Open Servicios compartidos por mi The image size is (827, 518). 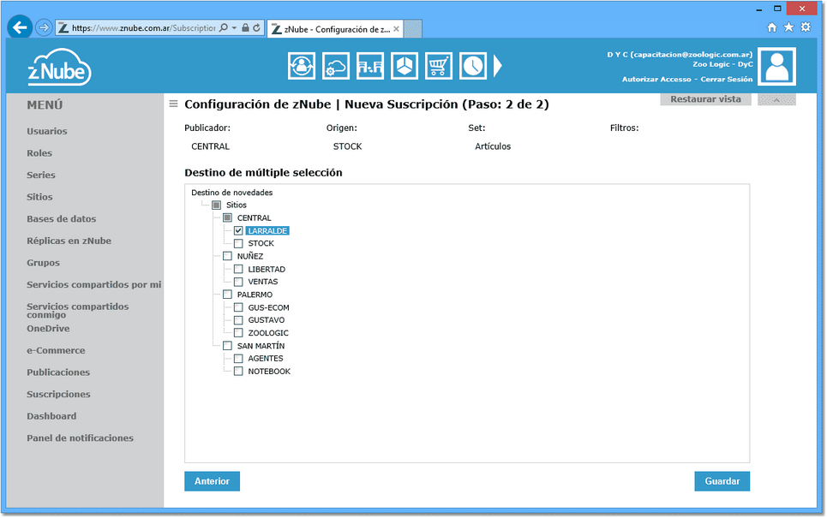tap(94, 284)
